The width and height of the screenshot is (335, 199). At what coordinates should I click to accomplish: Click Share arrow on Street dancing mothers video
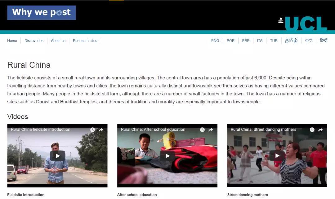(x=320, y=130)
